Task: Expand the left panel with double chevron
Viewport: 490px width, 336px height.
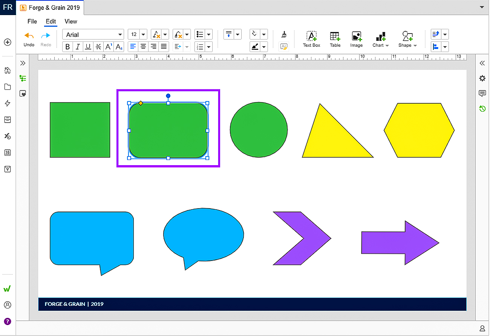Action: pos(23,63)
